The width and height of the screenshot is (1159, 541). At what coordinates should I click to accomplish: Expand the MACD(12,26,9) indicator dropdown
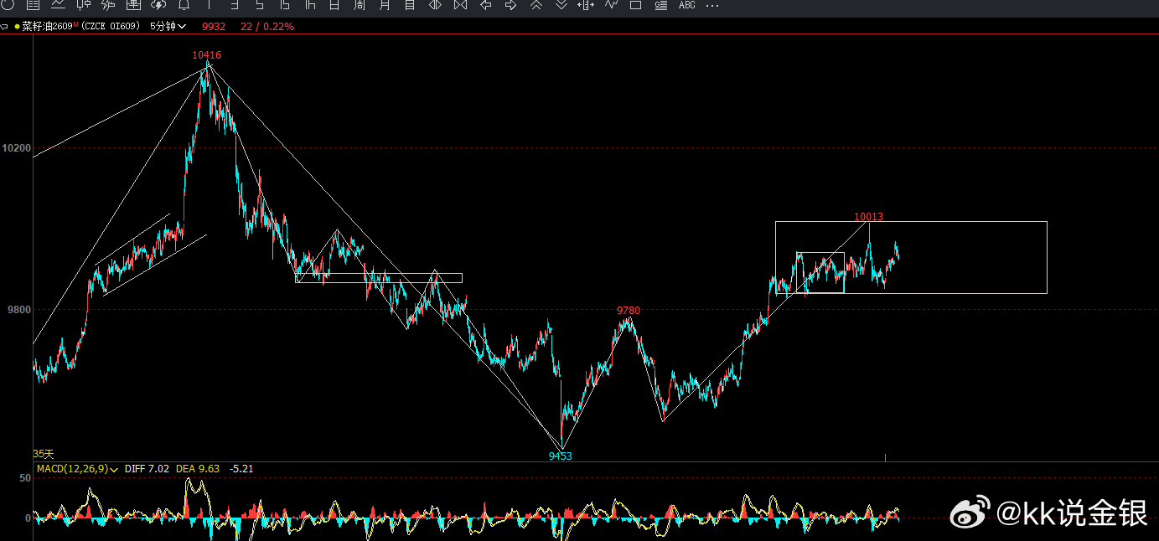tap(78, 469)
